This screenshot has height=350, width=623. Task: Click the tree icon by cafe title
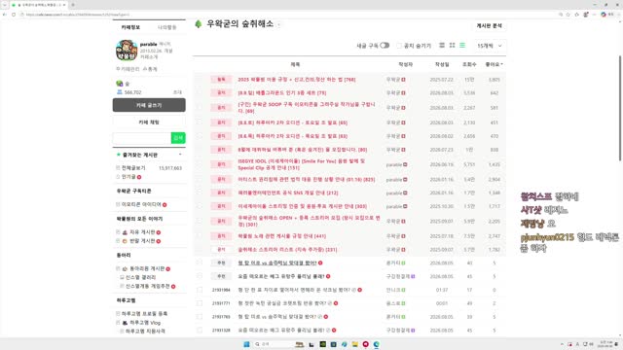tap(199, 24)
